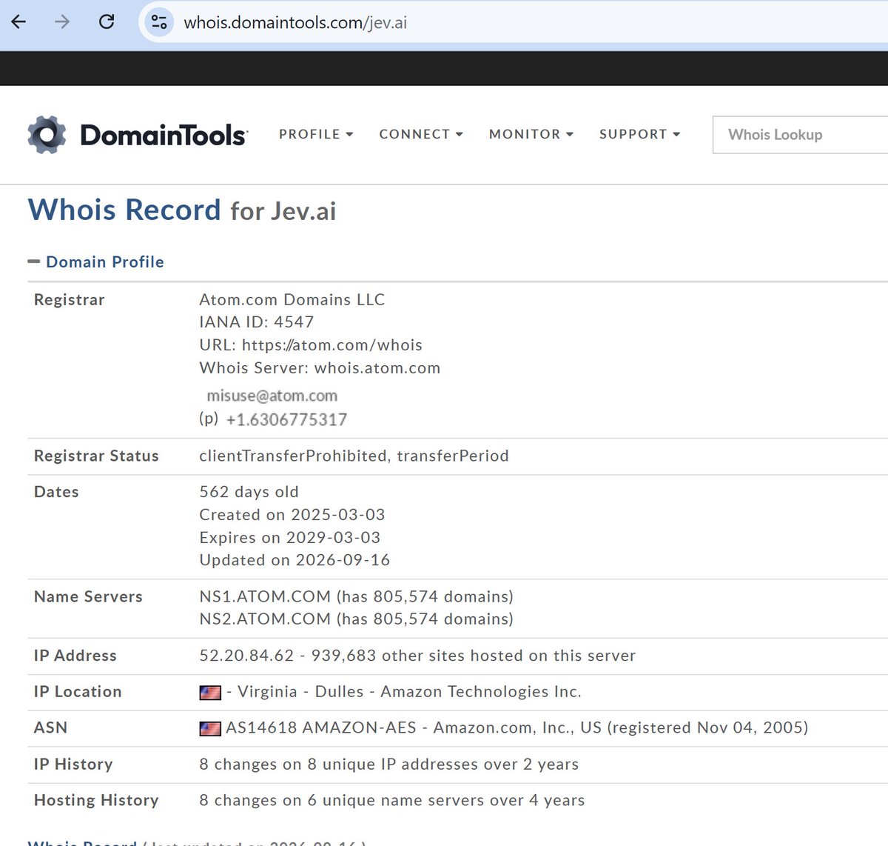Select Created on 2025-03-03 date

click(292, 515)
